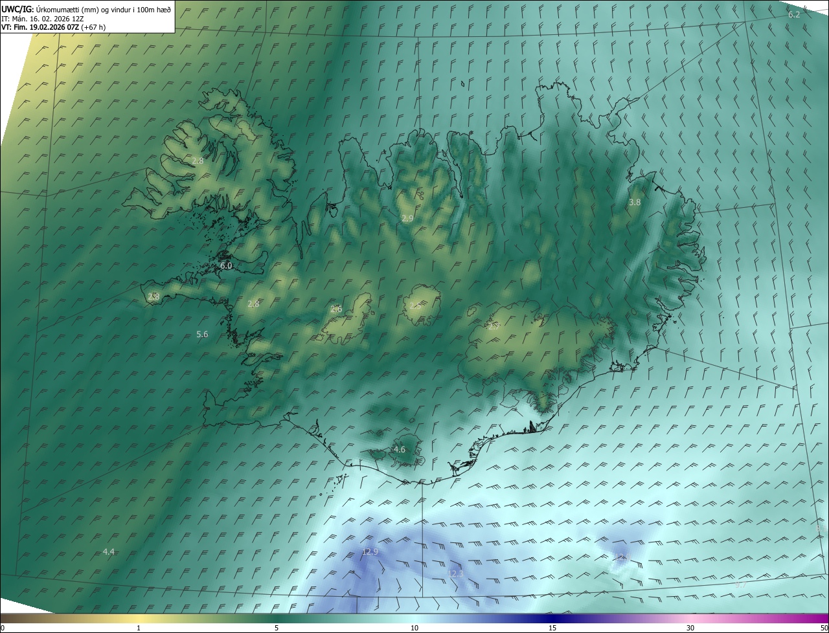Click the dark navy section of the color scale
This screenshot has height=633, width=829.
click(x=552, y=618)
